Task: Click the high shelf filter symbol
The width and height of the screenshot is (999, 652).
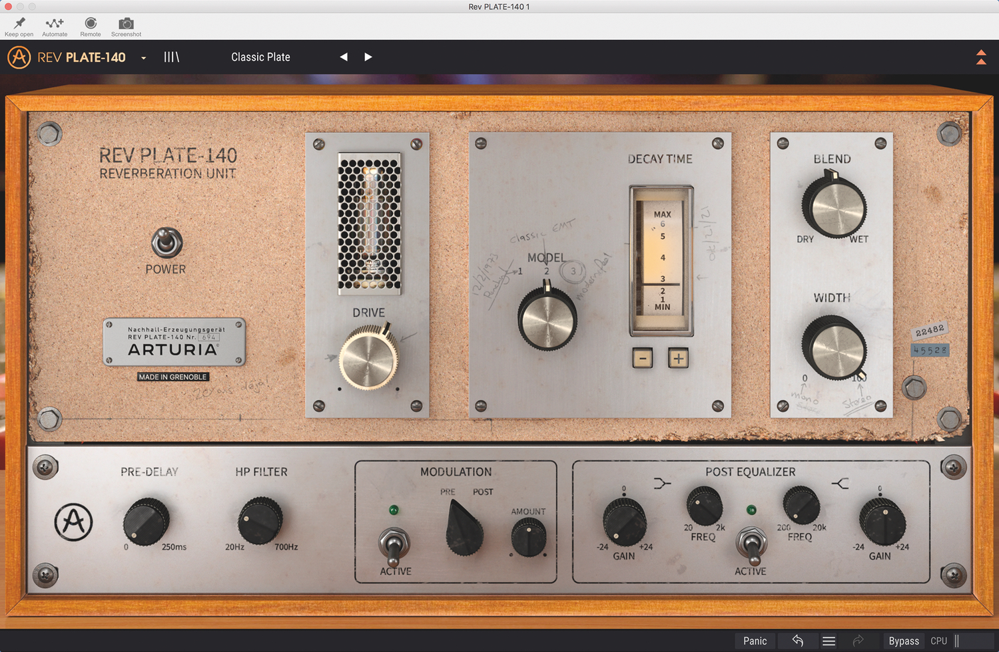Action: 840,483
